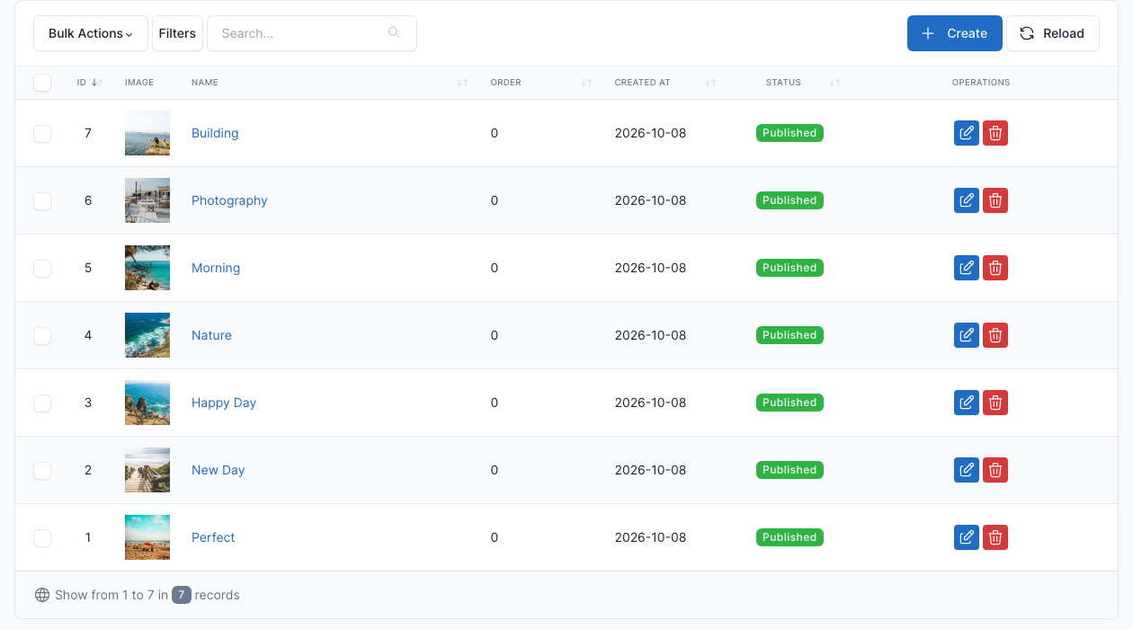The height and width of the screenshot is (629, 1133).
Task: Select the checkbox for row ID 4
Action: 42,335
